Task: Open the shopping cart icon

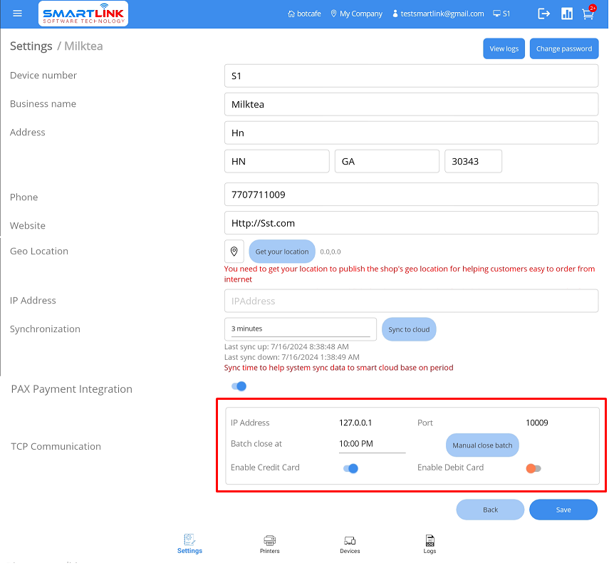Action: click(588, 14)
